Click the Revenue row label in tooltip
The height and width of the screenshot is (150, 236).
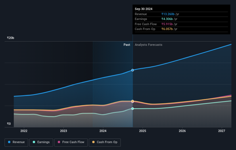[x=141, y=14]
